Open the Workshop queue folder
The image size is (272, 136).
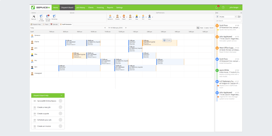click(54, 17)
